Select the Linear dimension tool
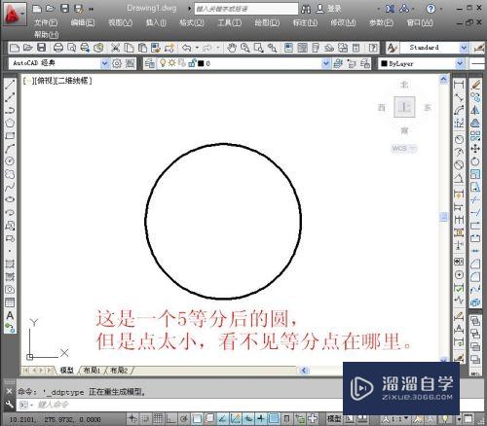The width and height of the screenshot is (487, 426). tap(459, 85)
